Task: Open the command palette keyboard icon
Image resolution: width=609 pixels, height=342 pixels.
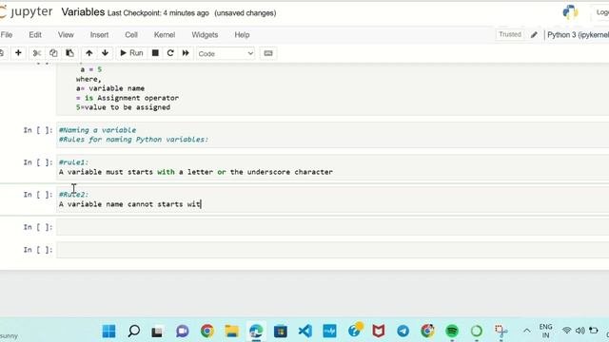Action: [x=268, y=53]
